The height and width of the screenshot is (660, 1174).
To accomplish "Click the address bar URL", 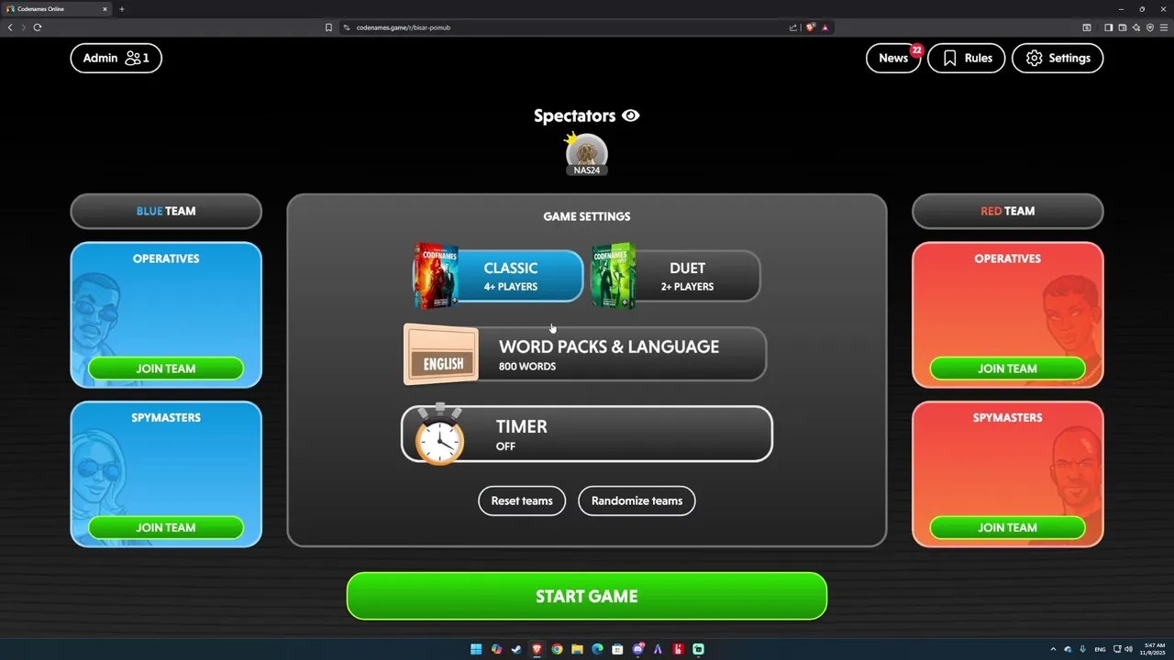I will click(404, 27).
